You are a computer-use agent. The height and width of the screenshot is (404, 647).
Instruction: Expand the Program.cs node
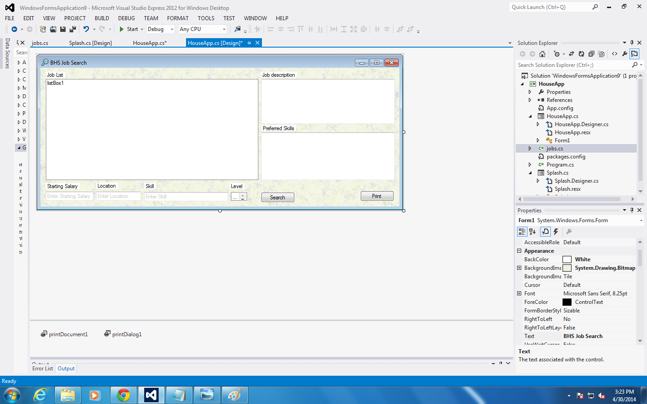[x=530, y=165]
